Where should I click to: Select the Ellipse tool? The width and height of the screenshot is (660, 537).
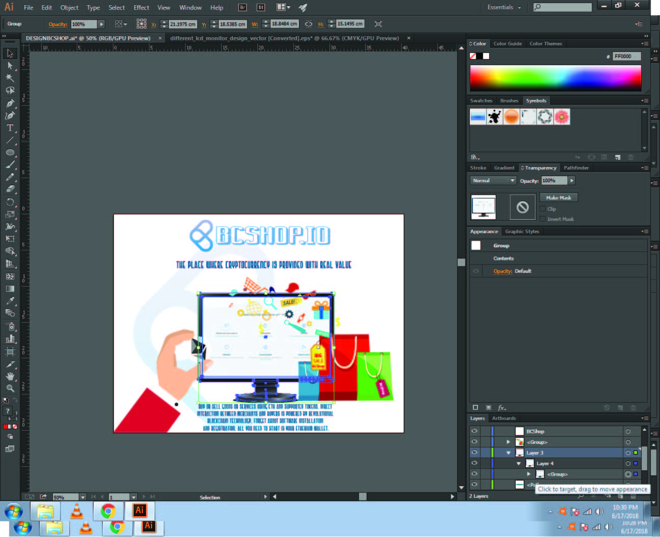pyautogui.click(x=10, y=152)
